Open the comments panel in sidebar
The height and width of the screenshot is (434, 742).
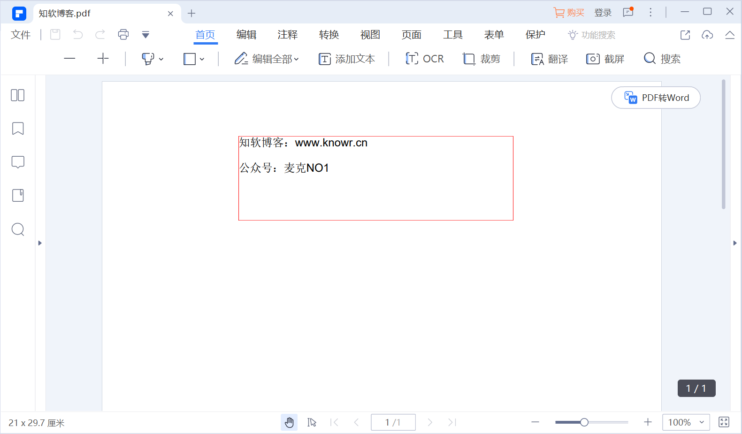coord(18,162)
